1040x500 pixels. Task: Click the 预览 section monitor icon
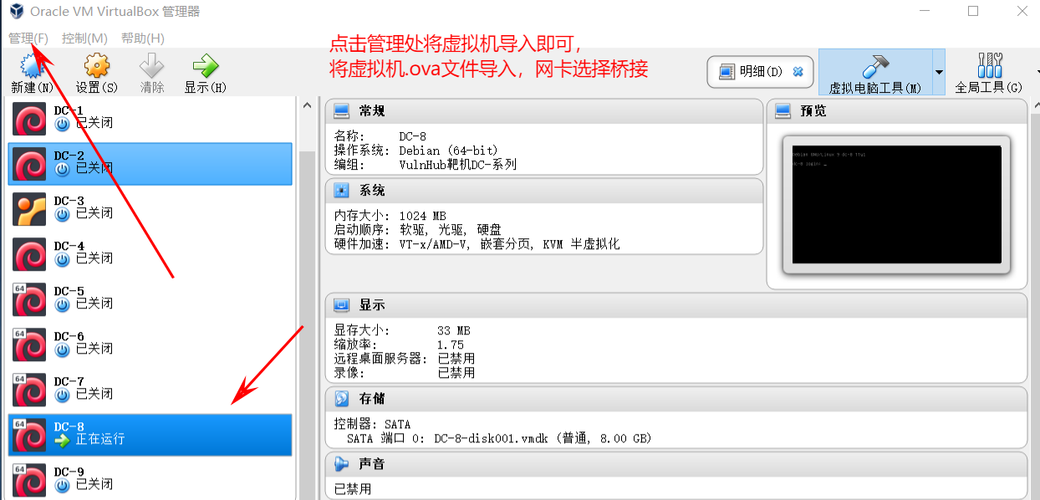[x=783, y=111]
